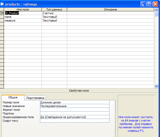
Task: Click the Формат поля input field
Action: coord(75,110)
